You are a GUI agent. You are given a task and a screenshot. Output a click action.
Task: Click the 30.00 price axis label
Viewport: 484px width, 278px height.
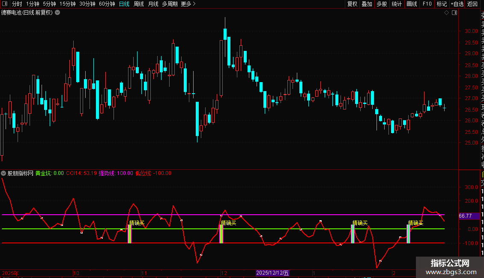pos(471,31)
